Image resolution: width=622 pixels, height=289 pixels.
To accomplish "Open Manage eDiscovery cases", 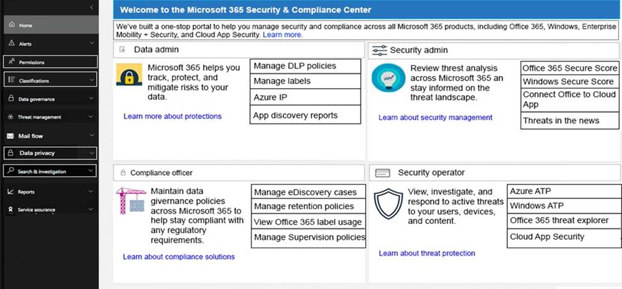I will pos(308,192).
